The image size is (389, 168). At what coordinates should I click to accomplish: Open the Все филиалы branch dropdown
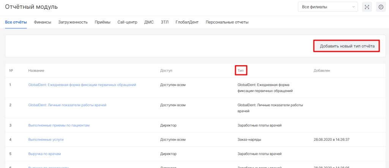pyautogui.click(x=328, y=7)
